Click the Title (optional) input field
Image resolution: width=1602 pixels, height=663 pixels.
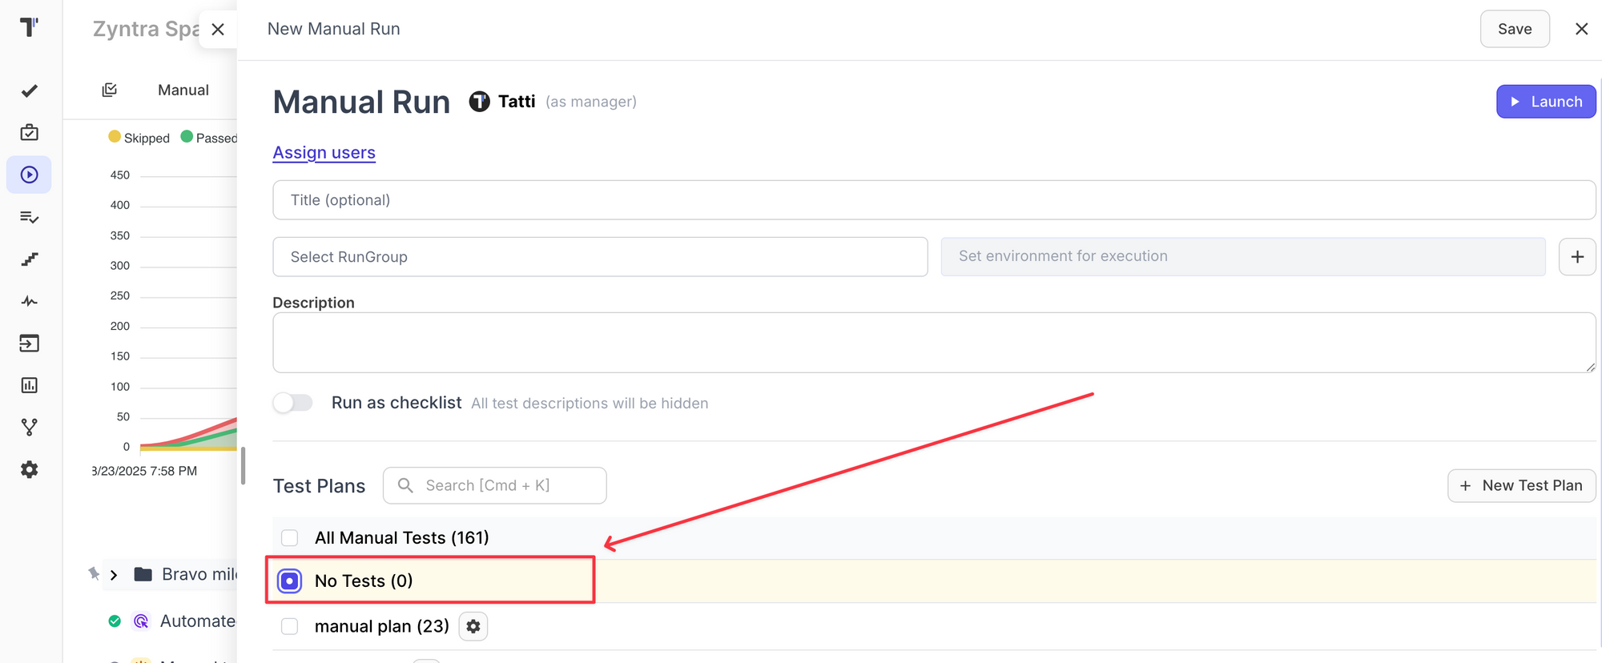tap(933, 200)
